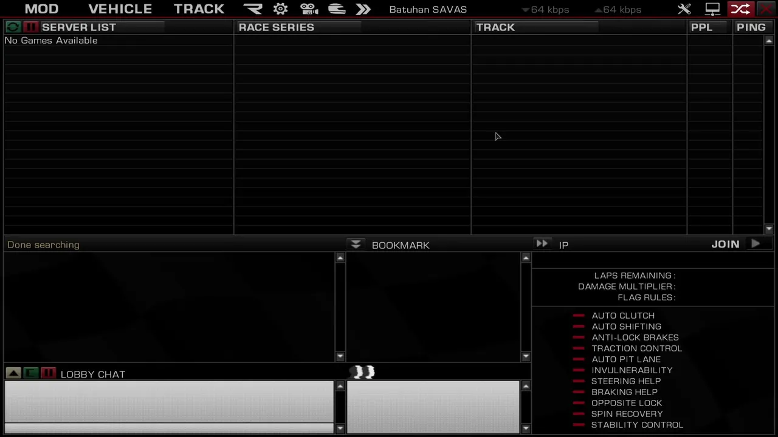This screenshot has width=778, height=437.
Task: Click server list scrollbar down arrow
Action: [769, 229]
